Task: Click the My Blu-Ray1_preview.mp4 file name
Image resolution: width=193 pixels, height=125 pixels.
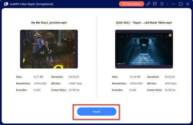Action: click(49, 22)
